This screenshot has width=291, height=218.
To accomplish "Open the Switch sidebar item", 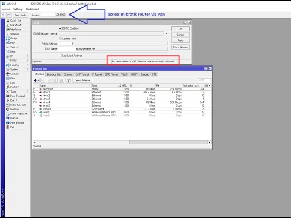I will (x=14, y=47).
